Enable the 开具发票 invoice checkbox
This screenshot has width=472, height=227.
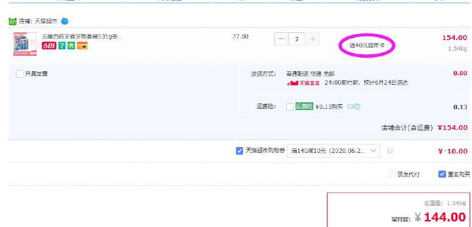[19, 74]
